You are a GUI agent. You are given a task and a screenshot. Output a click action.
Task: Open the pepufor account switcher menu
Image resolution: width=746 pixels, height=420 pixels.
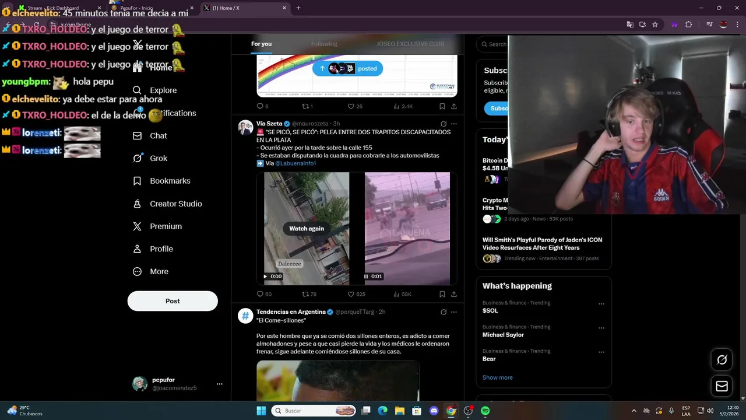[178, 384]
